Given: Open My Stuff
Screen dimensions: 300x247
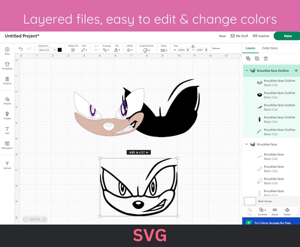Looking at the screenshot, I should coord(239,36).
